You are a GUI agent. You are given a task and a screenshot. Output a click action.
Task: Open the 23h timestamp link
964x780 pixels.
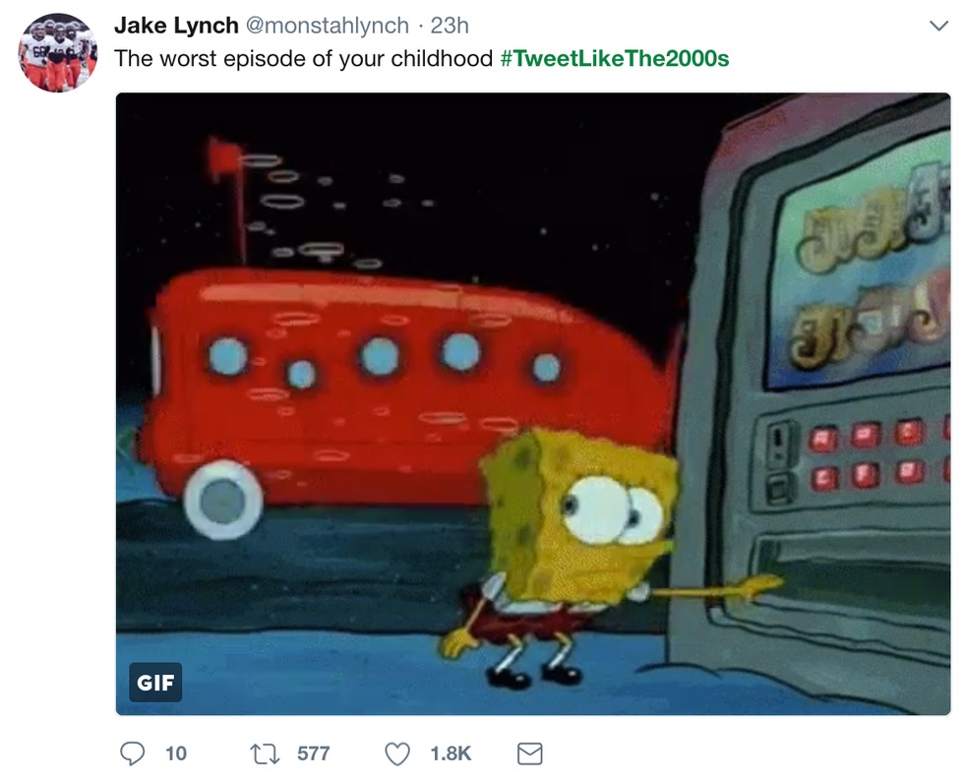point(450,26)
